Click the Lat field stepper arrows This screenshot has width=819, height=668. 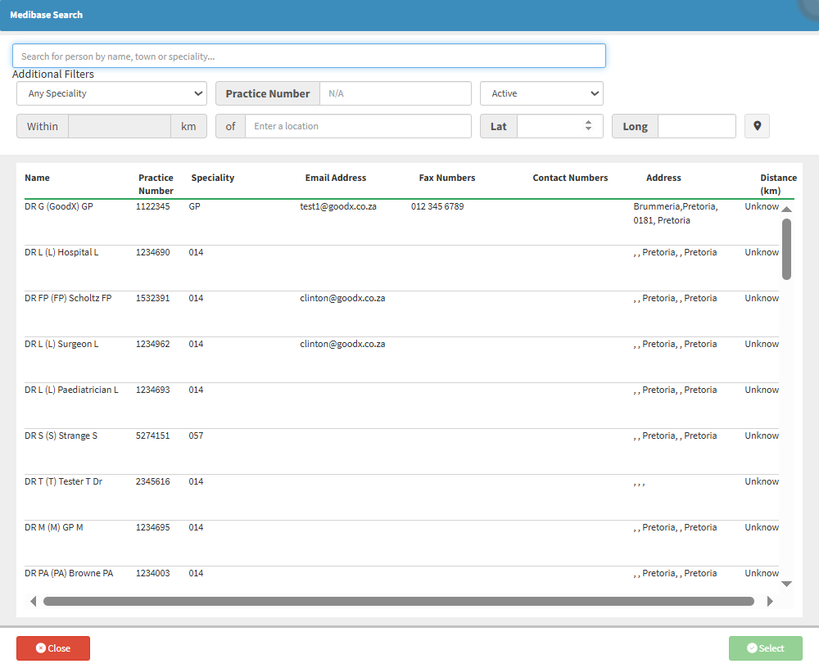pos(588,126)
